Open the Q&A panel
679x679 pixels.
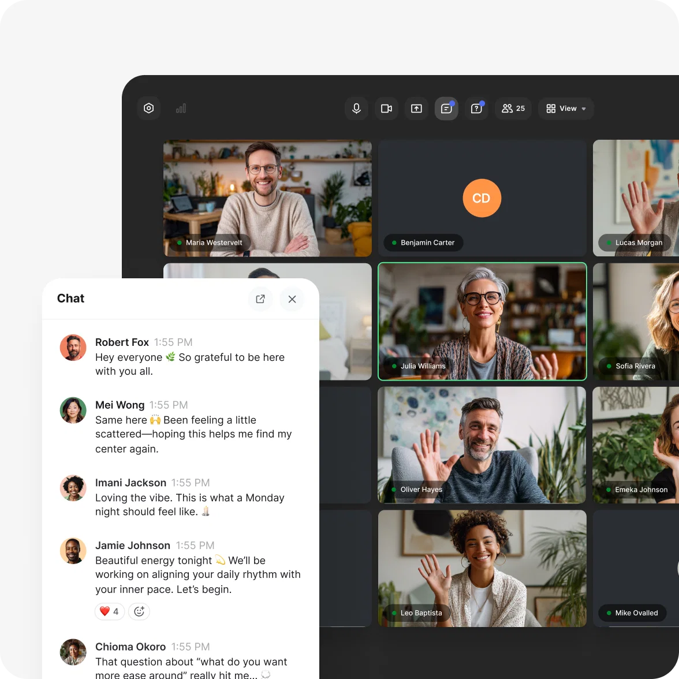pyautogui.click(x=476, y=109)
